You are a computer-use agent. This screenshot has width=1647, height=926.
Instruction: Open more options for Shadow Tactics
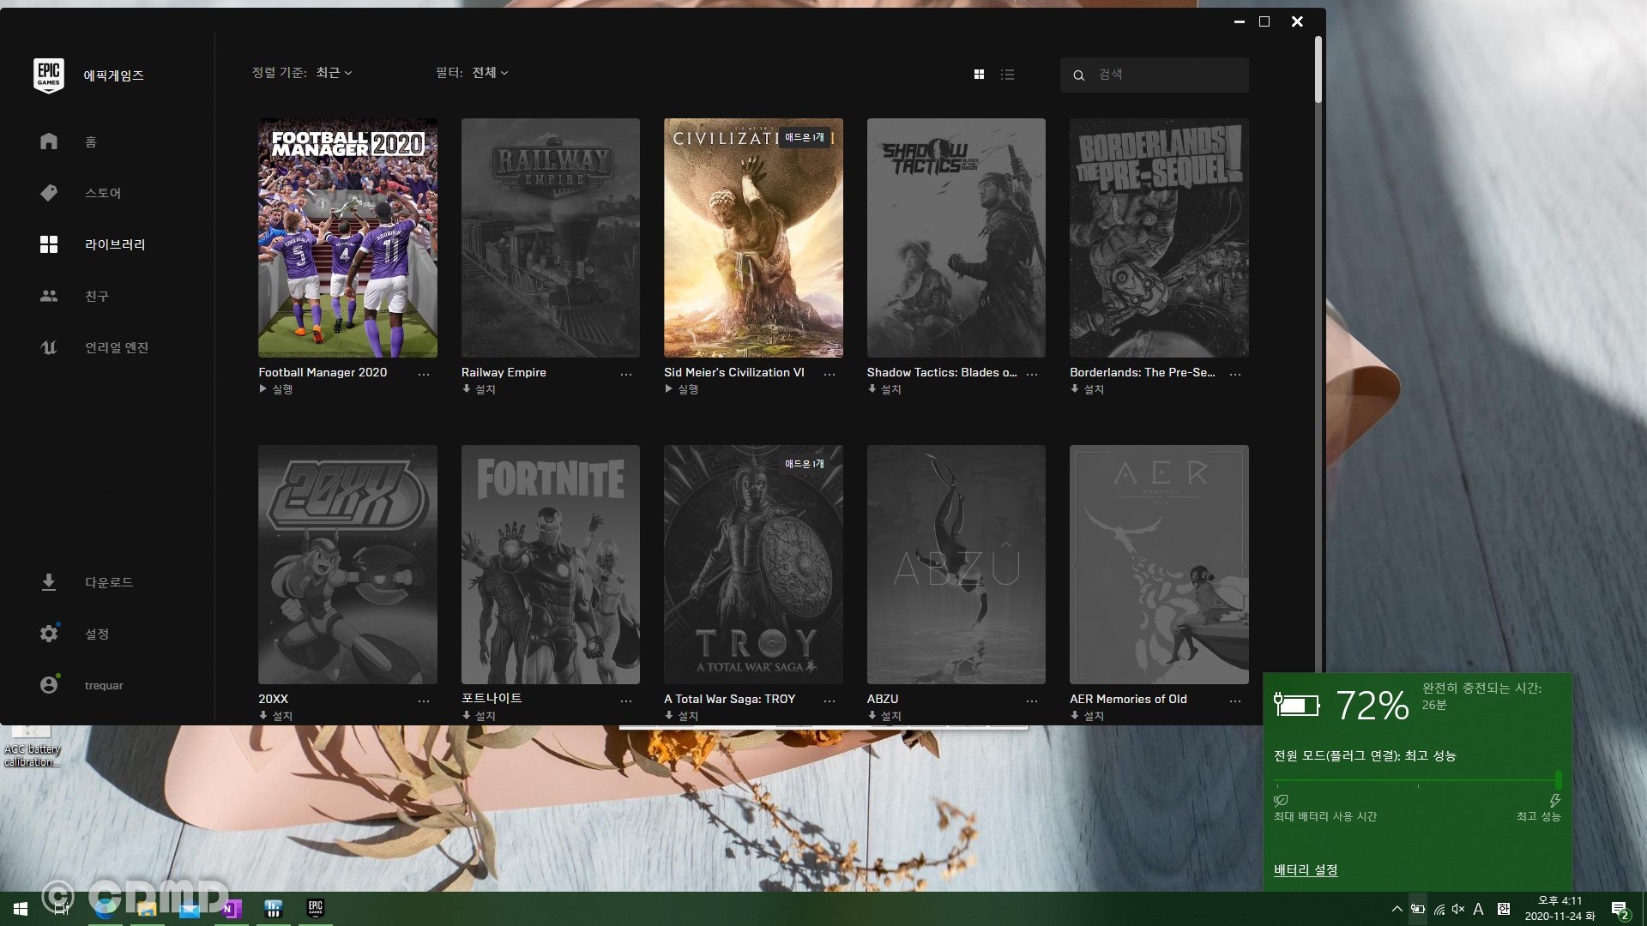1032,374
